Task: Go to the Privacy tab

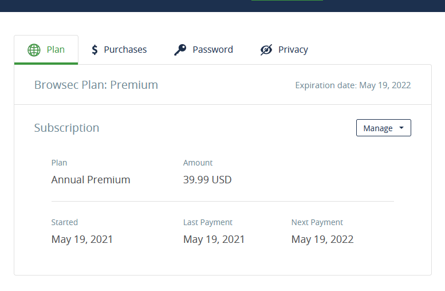Action: point(284,50)
